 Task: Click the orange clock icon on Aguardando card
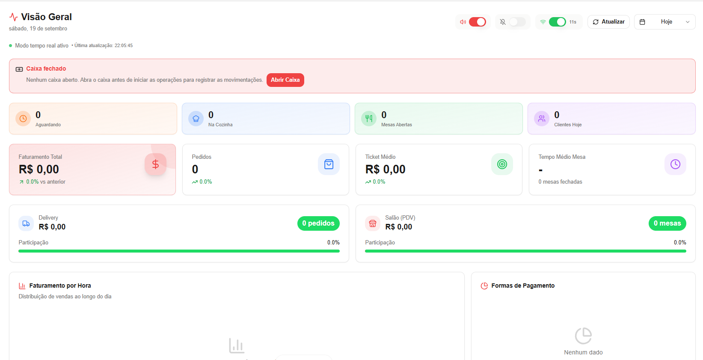click(x=23, y=119)
